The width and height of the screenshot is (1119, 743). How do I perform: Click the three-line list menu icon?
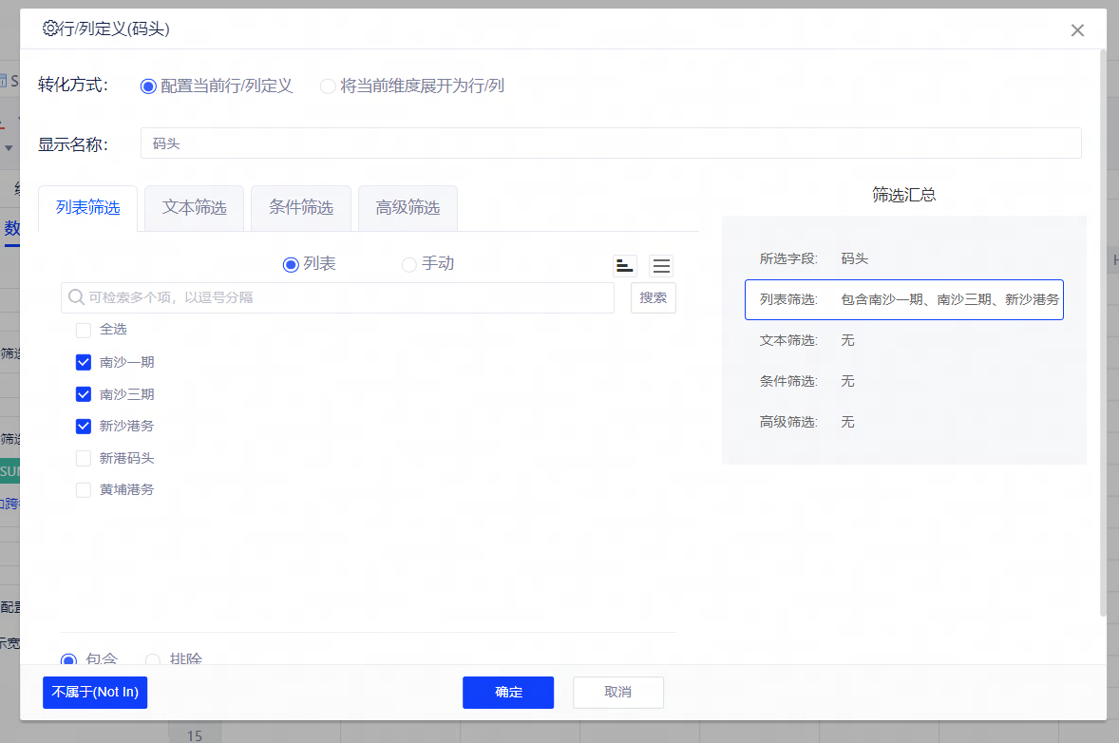pos(661,266)
